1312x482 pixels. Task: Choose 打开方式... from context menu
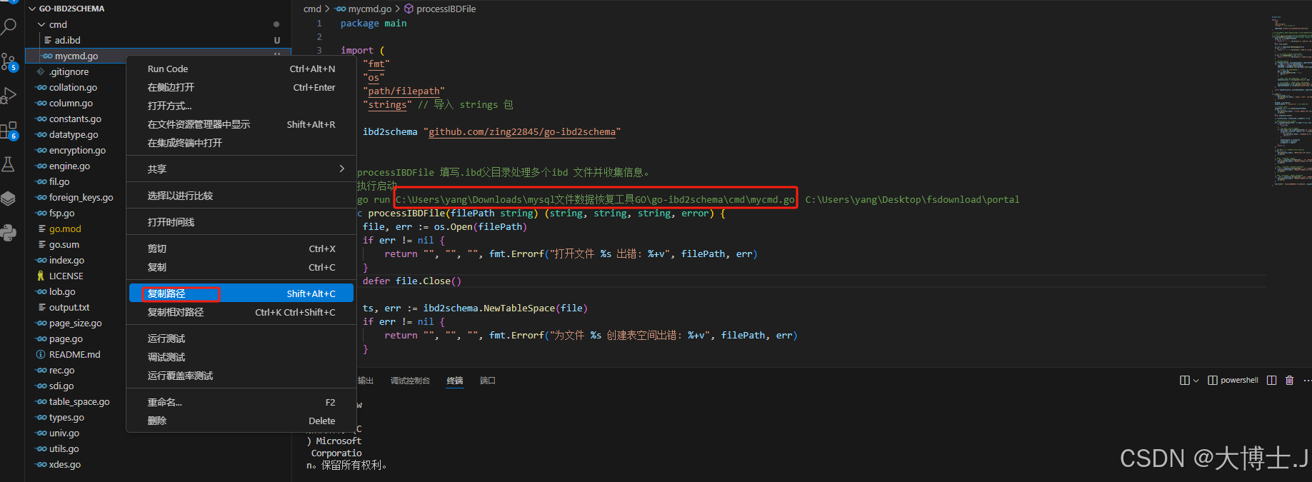point(241,106)
